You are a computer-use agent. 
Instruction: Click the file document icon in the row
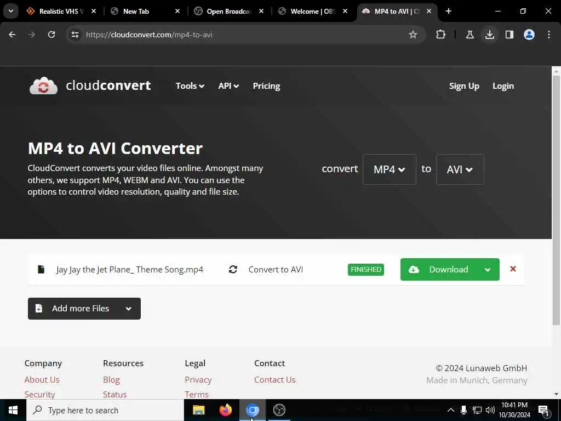click(x=41, y=269)
